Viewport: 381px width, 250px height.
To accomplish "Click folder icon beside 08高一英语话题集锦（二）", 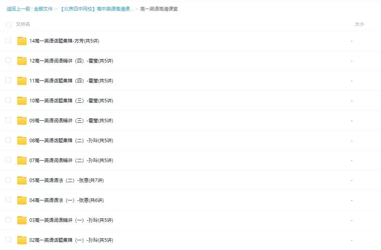I will [22, 140].
